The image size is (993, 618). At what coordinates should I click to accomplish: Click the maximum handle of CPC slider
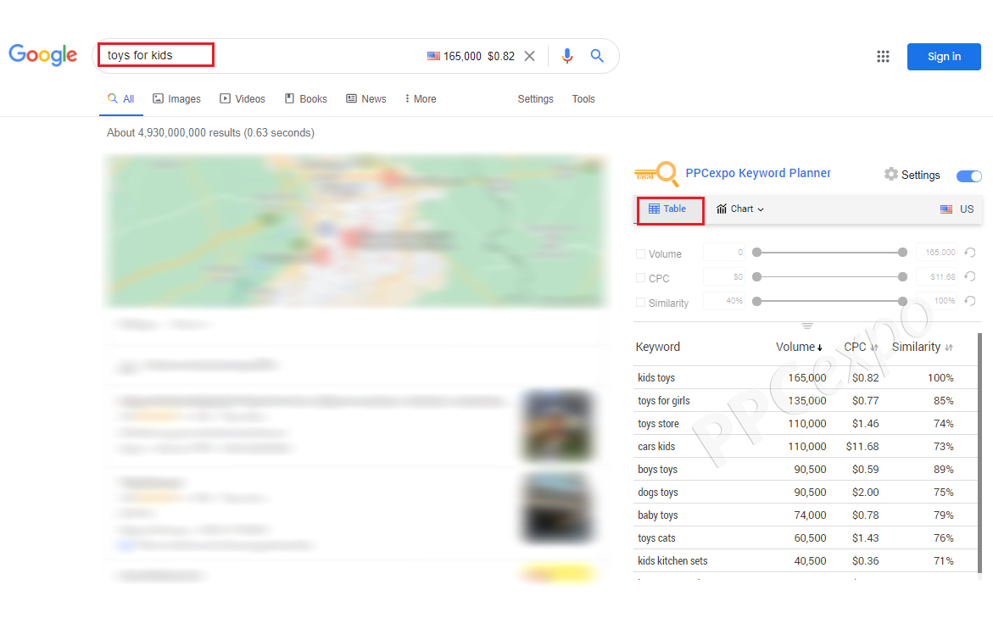pyautogui.click(x=902, y=276)
